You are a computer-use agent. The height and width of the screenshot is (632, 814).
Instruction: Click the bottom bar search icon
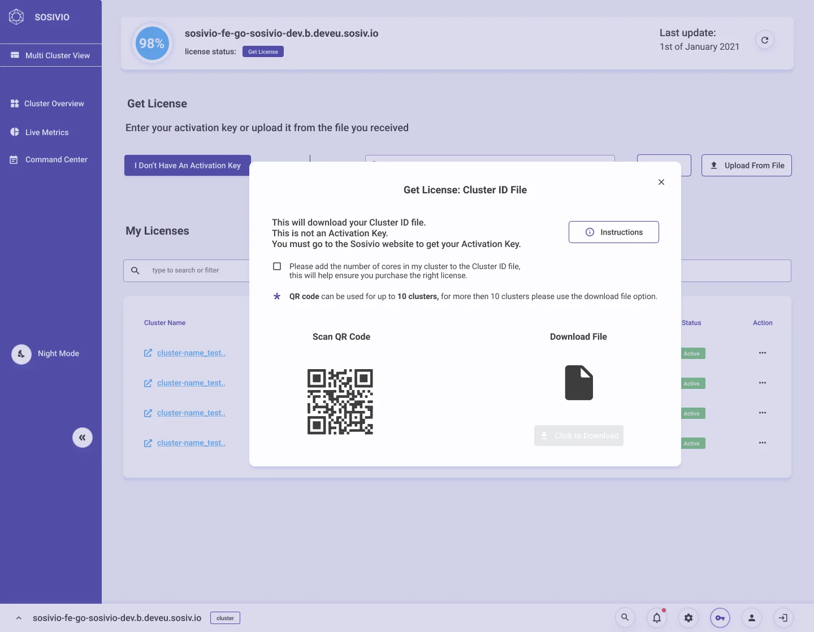coord(625,617)
